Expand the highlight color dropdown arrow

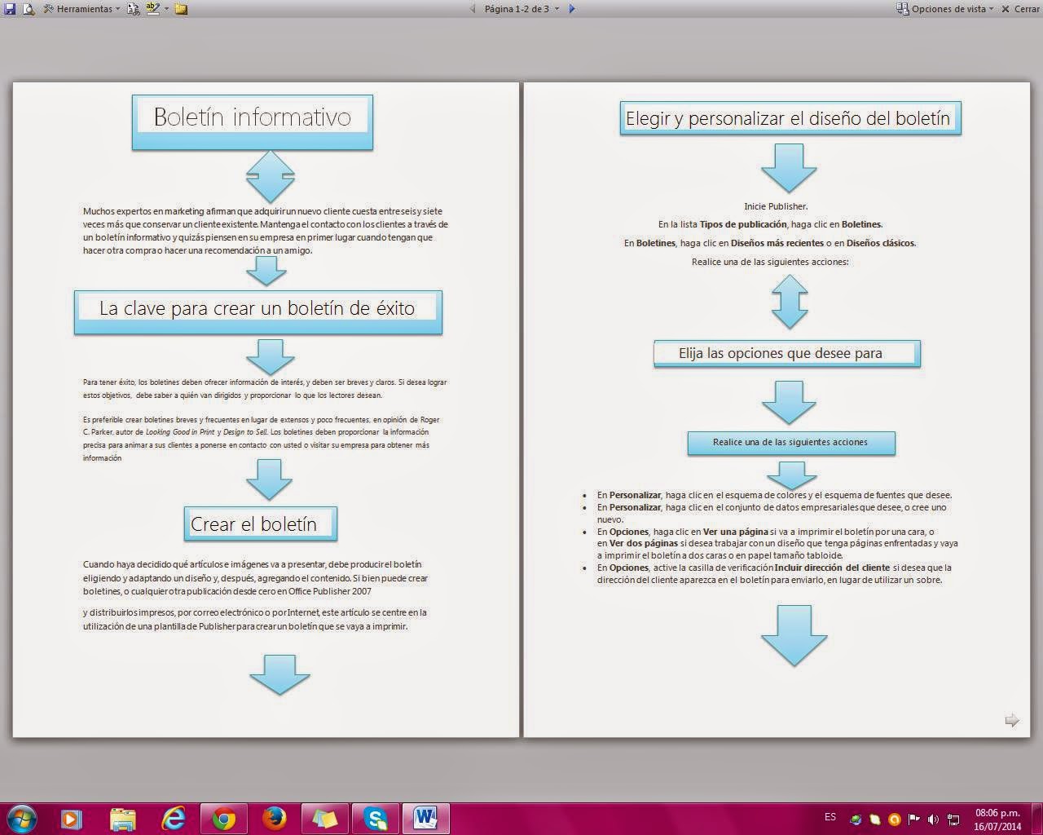pos(166,9)
